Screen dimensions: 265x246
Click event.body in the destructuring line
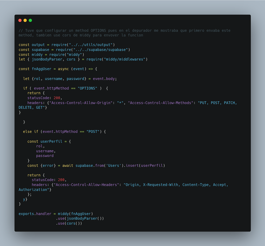click(104, 79)
